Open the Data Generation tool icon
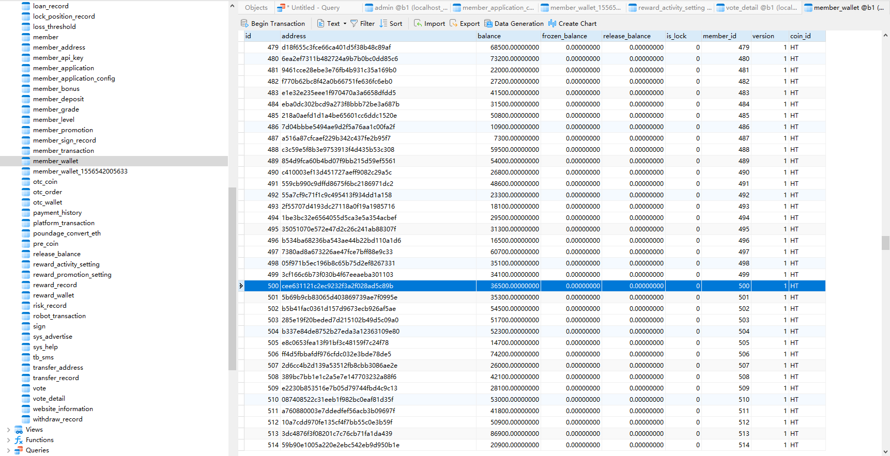This screenshot has width=890, height=456. [488, 24]
